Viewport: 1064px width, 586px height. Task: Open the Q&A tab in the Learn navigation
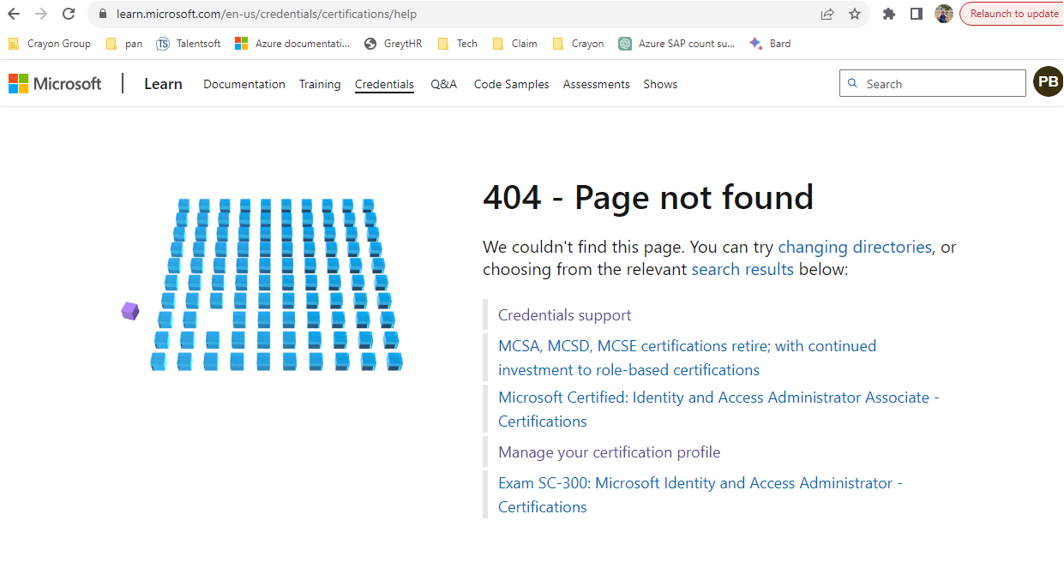pos(443,84)
